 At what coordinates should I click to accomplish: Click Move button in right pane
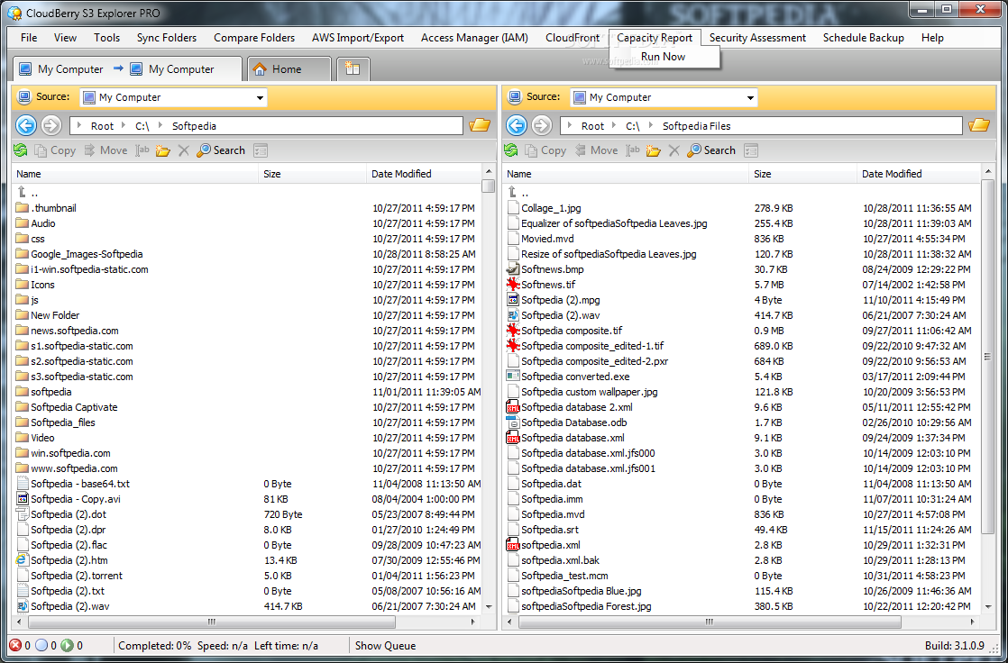tap(597, 150)
